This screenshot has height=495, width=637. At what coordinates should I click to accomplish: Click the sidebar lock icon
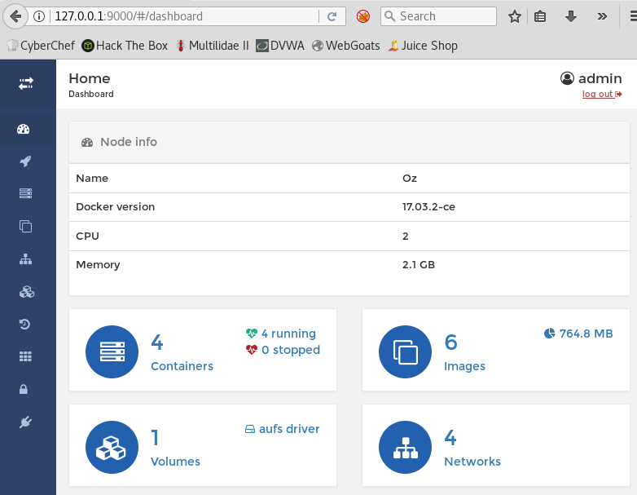(x=25, y=390)
